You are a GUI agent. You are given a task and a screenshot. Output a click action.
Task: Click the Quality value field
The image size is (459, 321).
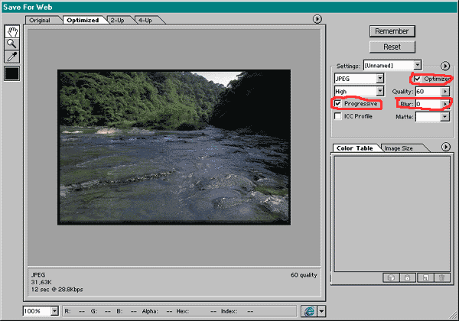428,92
